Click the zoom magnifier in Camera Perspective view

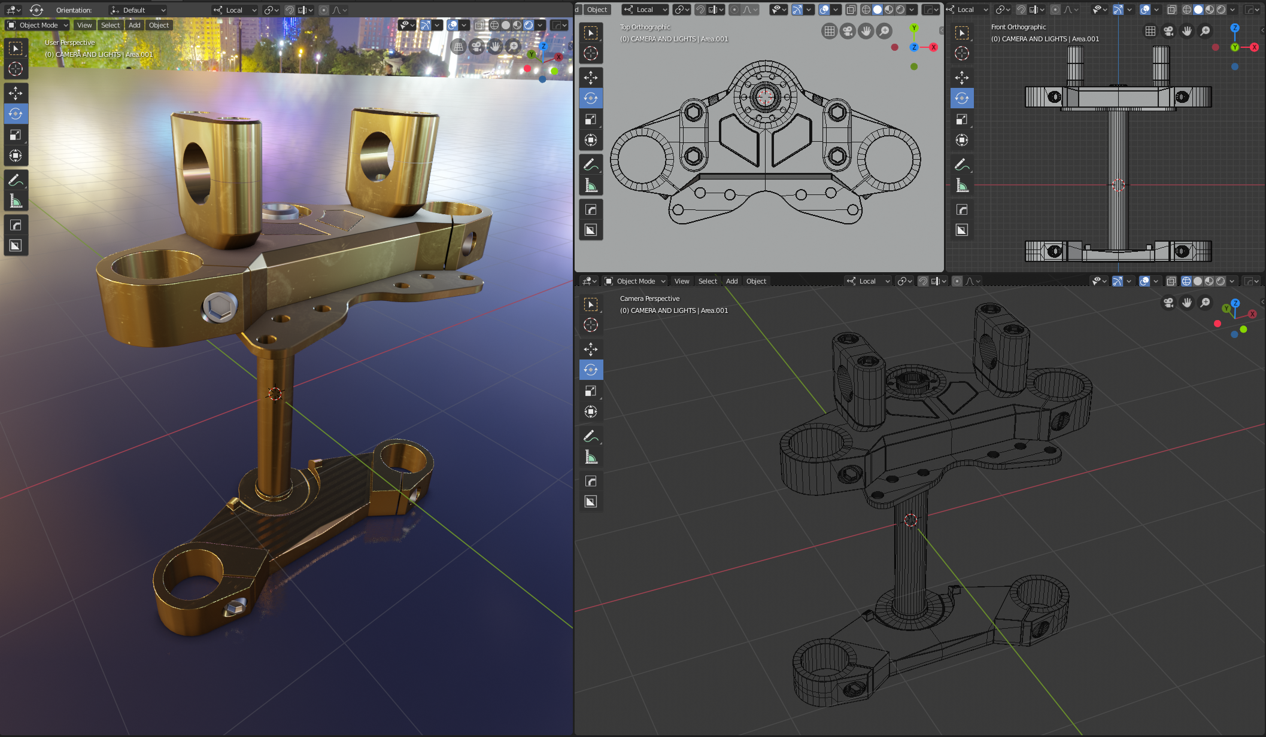click(x=1205, y=303)
